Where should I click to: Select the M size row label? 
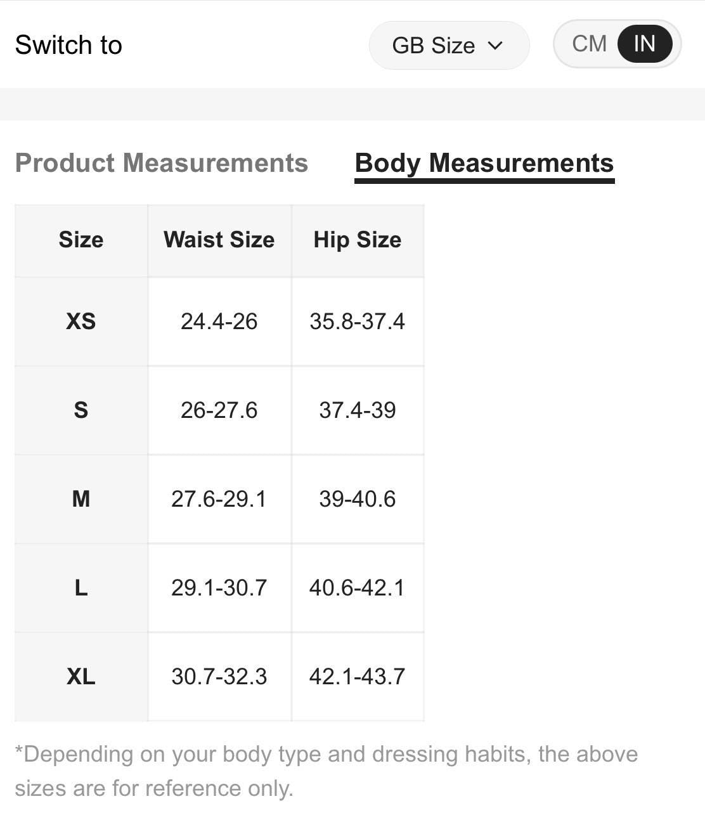81,499
